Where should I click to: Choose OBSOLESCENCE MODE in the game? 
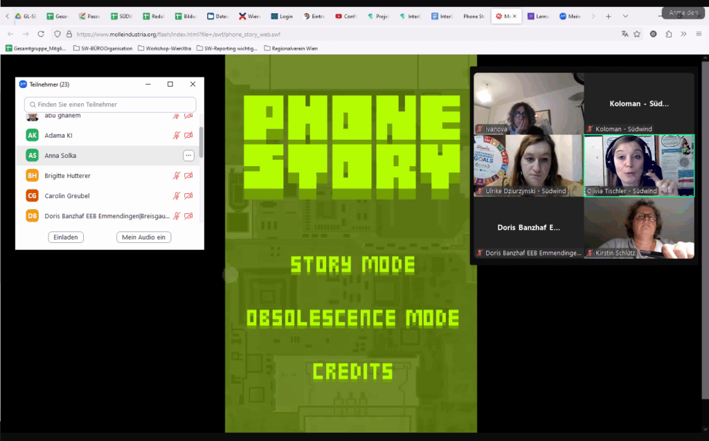[352, 318]
